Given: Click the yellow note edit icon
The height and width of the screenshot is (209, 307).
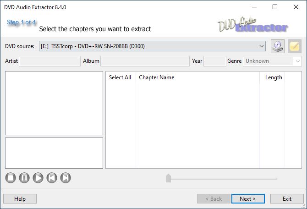Looking at the screenshot, I should point(295,46).
